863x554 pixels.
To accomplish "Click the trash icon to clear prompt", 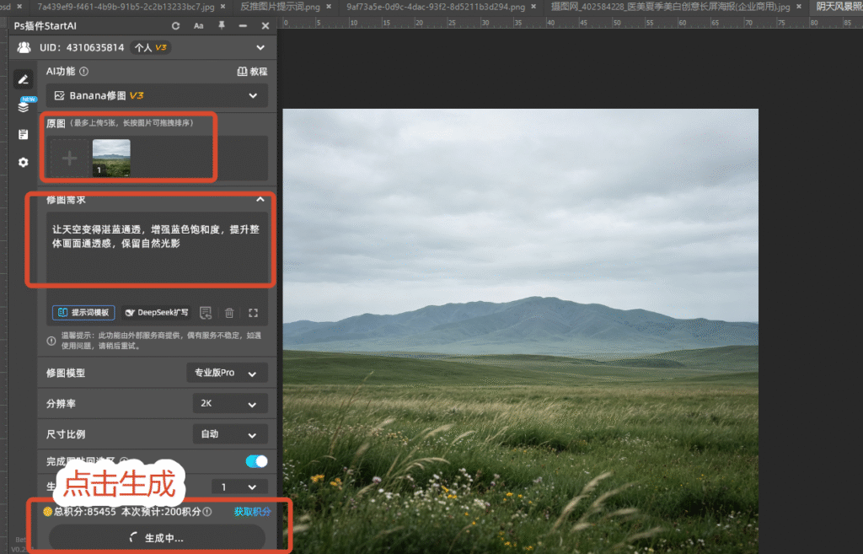I will click(x=229, y=313).
